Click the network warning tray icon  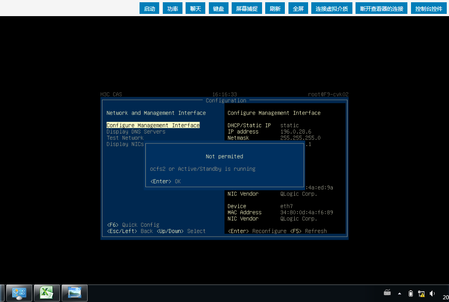(x=421, y=293)
